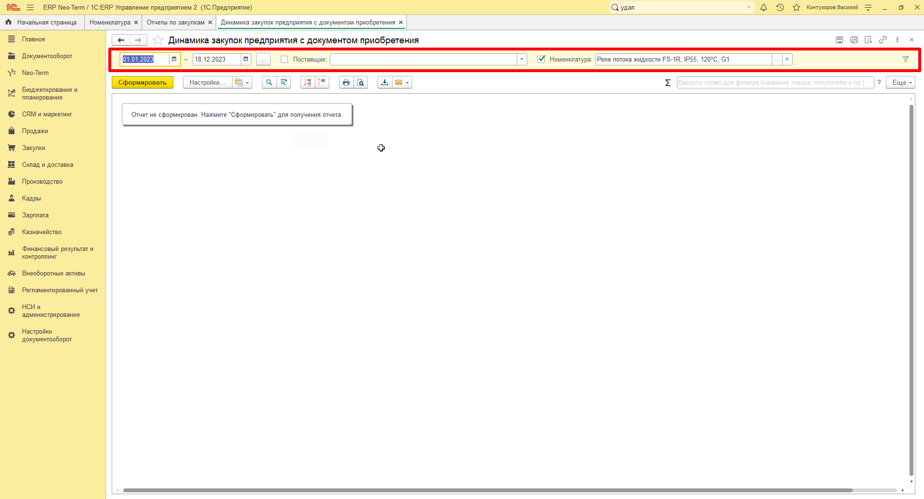924x499 pixels.
Task: Open the main hamburger menu
Action: 30,7
